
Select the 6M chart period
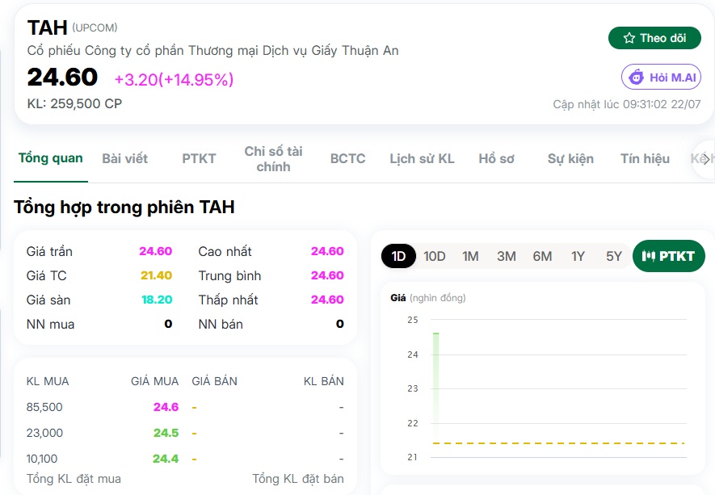click(x=542, y=256)
